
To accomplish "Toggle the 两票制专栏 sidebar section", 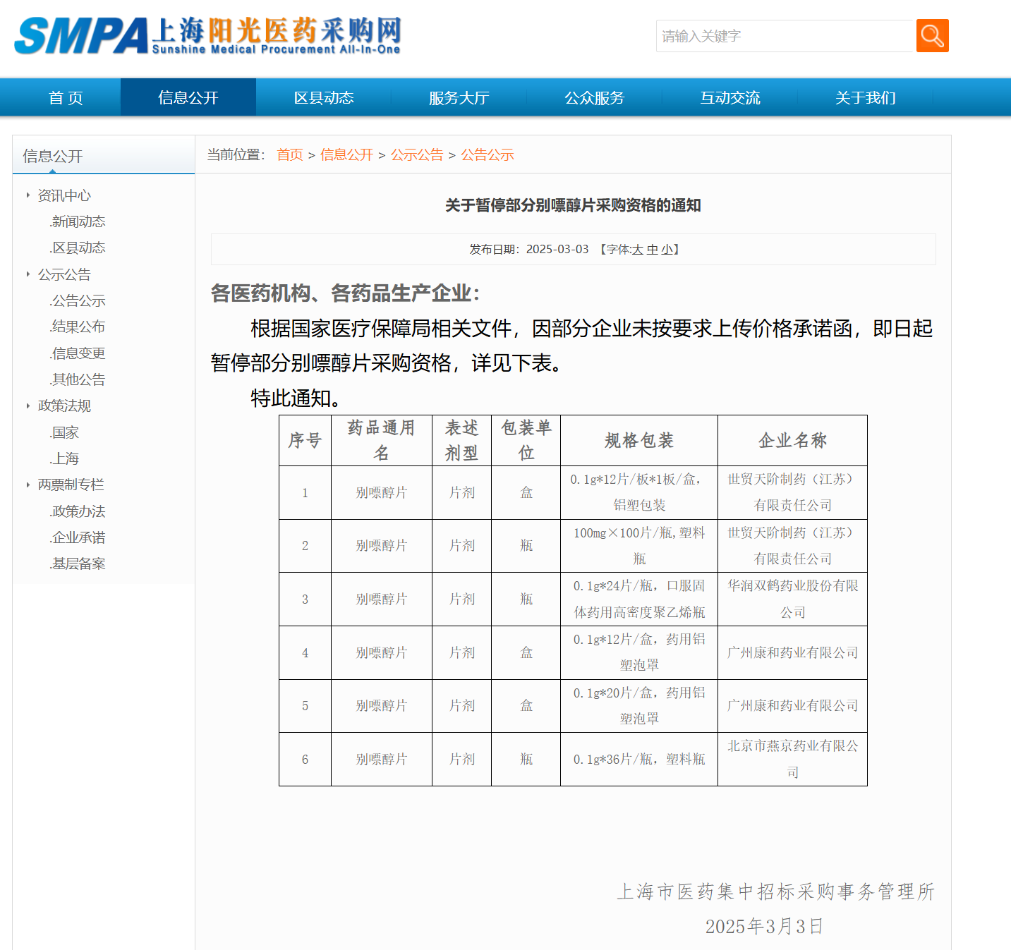I will click(x=71, y=485).
